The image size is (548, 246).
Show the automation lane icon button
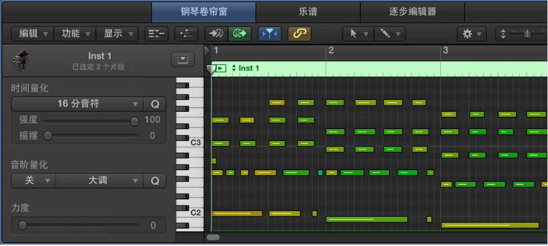[186, 34]
